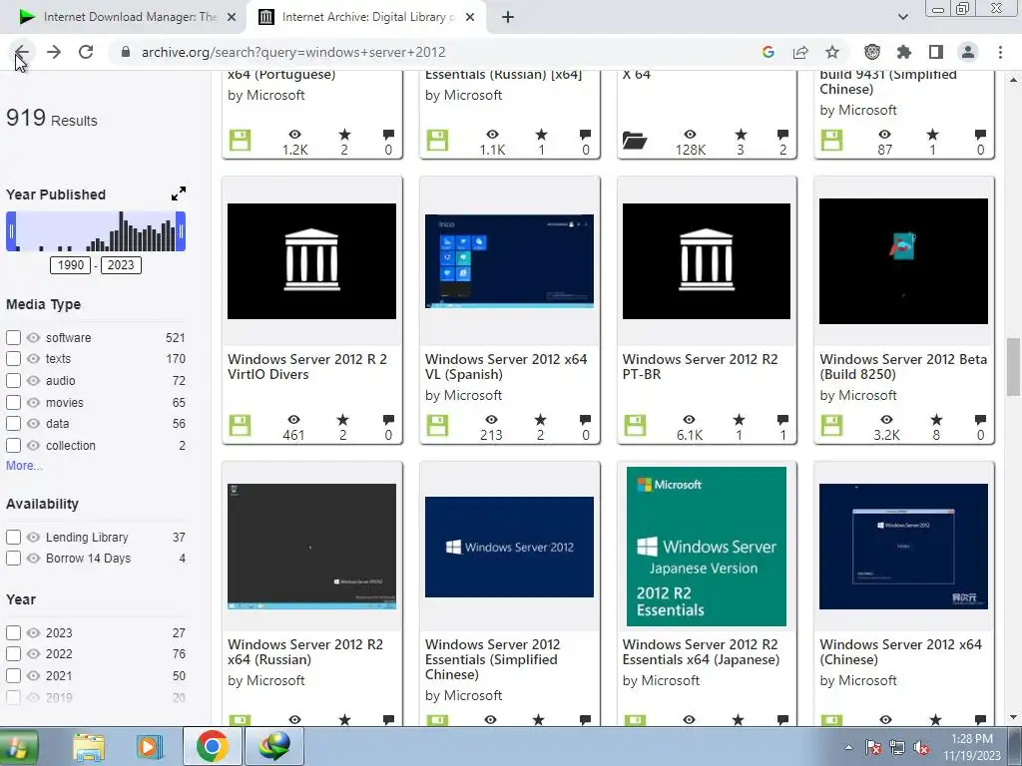Close the Internet Archive tab

click(470, 17)
